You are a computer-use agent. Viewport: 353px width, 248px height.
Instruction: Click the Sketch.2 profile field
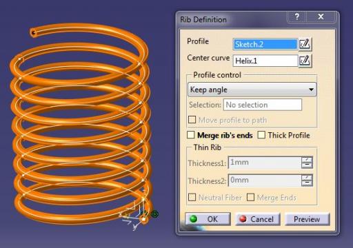coord(265,44)
